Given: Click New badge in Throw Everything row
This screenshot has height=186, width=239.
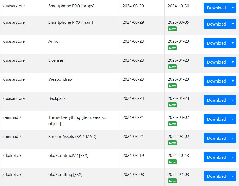Looking at the screenshot, I should (x=172, y=124).
